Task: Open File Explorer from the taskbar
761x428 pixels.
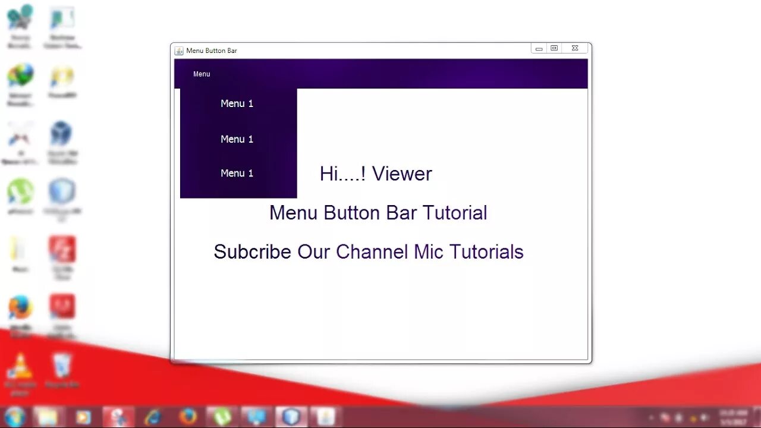Action: [x=48, y=417]
